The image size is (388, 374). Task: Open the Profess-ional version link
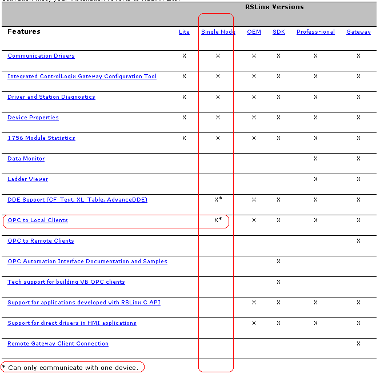tap(315, 32)
